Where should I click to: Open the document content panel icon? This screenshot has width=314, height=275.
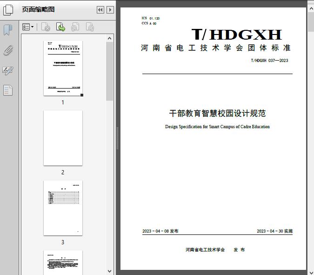[x=8, y=90]
